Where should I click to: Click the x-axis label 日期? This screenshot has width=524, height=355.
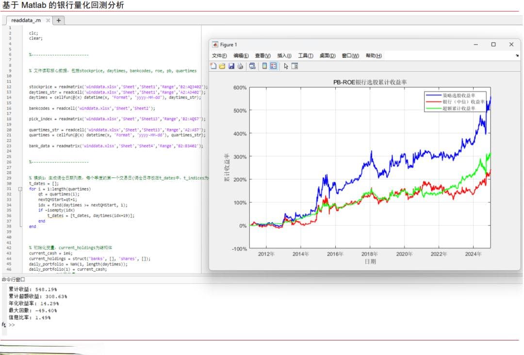pyautogui.click(x=370, y=261)
